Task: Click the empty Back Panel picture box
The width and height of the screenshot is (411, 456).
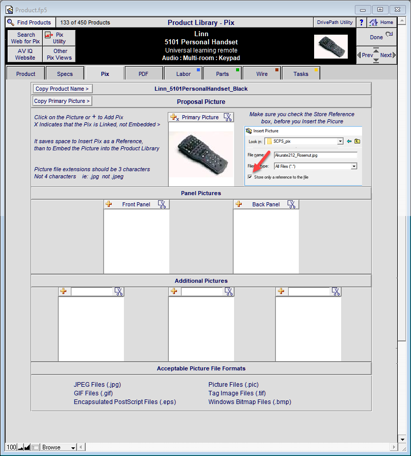Action: click(x=266, y=241)
